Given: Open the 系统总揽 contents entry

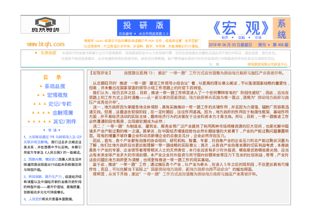Looking at the screenshot, I should pyautogui.click(x=55, y=86).
